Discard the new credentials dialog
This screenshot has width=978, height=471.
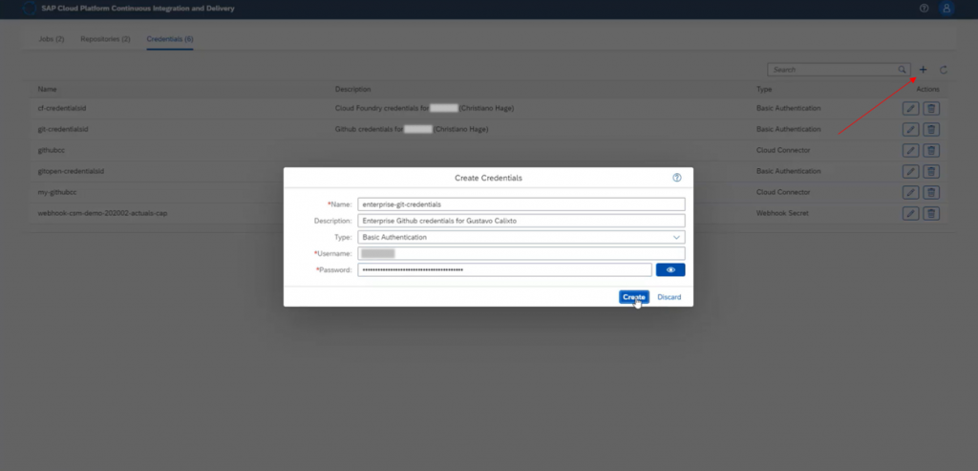click(670, 297)
